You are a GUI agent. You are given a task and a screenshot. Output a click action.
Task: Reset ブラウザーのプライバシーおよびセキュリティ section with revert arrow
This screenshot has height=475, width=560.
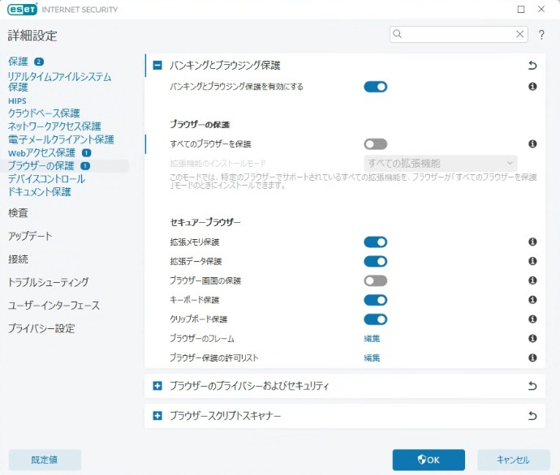pyautogui.click(x=532, y=386)
